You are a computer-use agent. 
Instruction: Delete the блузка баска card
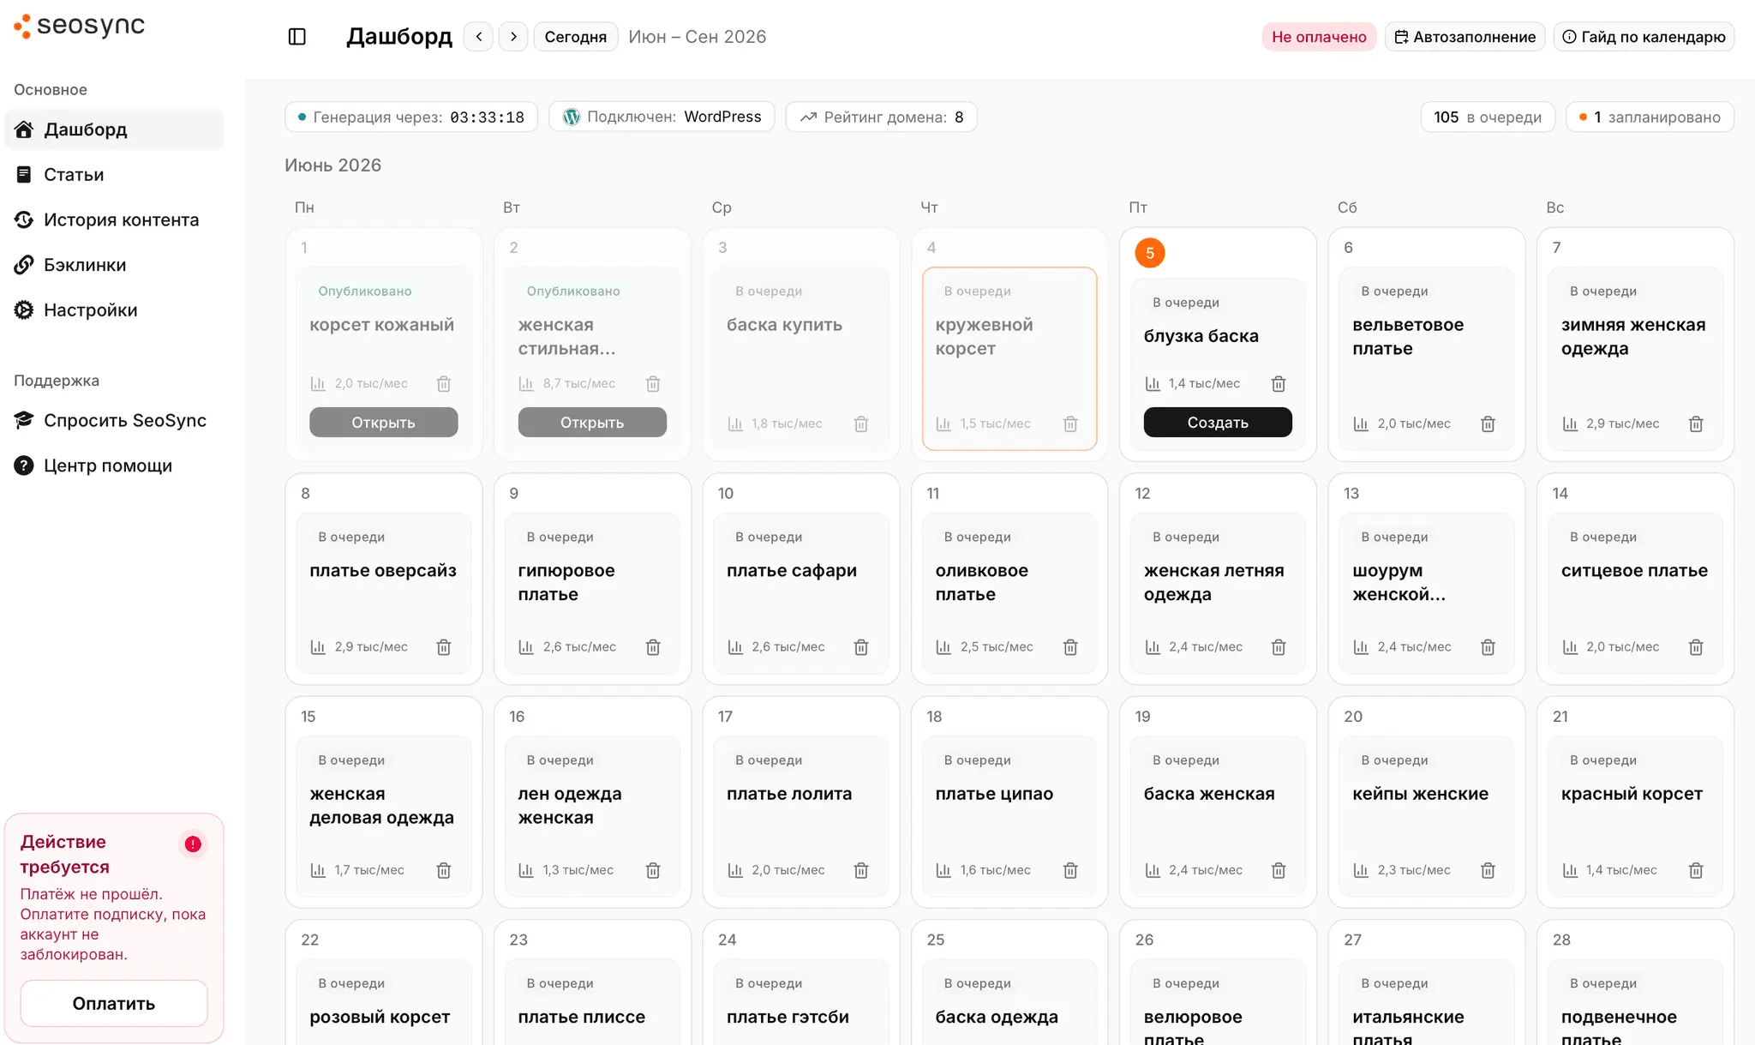(x=1279, y=384)
